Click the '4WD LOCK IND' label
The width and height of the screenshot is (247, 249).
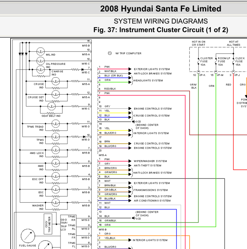(x=37, y=154)
